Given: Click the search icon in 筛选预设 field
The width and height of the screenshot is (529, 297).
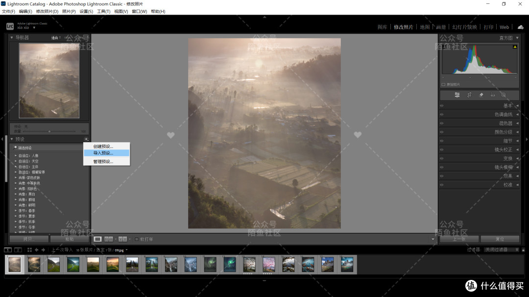Looking at the screenshot, I should [x=15, y=148].
